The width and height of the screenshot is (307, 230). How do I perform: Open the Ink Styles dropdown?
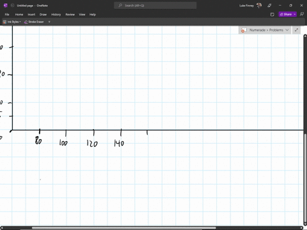click(12, 22)
